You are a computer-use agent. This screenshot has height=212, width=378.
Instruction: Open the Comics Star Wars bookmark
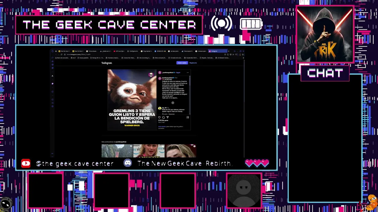click(128, 58)
